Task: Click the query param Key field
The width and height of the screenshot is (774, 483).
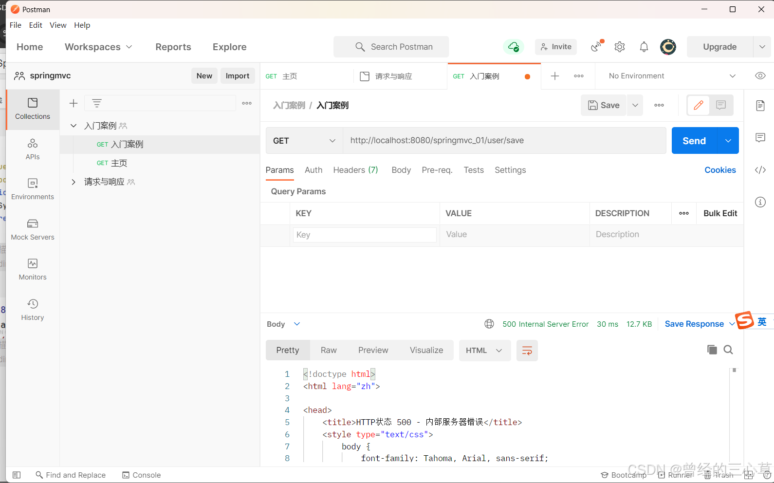Action: [365, 235]
